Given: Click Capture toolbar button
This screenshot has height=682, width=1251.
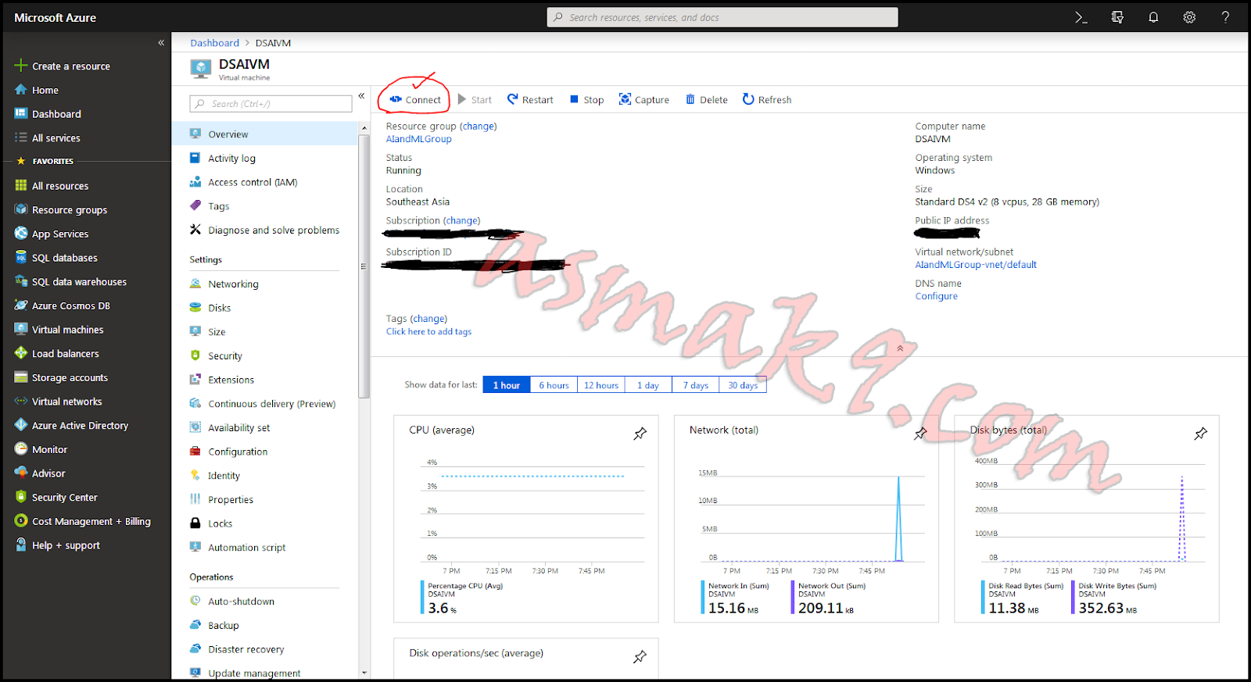Looking at the screenshot, I should (x=644, y=100).
